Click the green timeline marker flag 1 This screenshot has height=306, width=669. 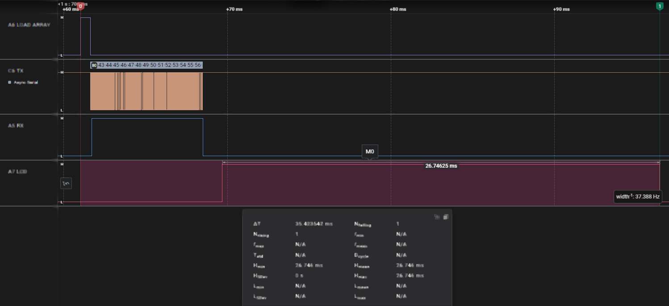(x=660, y=6)
